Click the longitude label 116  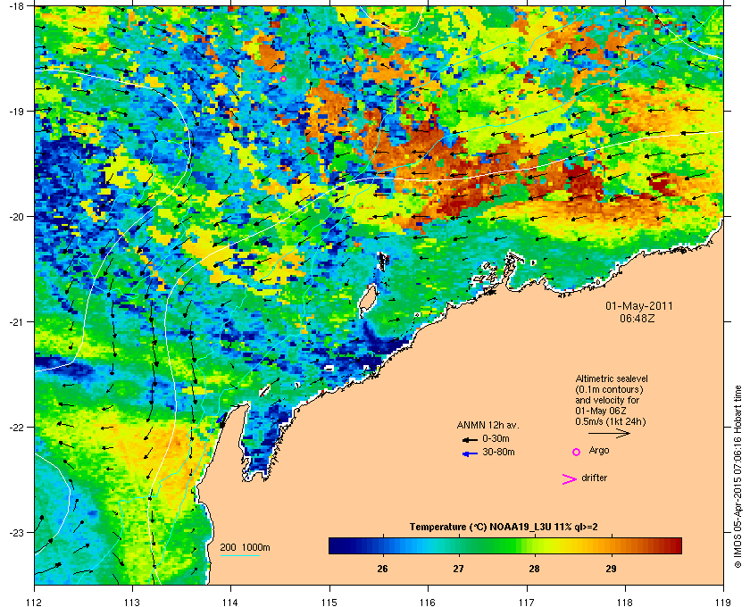(x=428, y=603)
